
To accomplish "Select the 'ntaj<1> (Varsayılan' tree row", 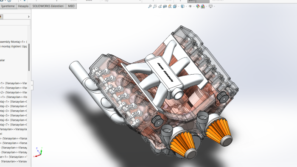I will (14, 102).
